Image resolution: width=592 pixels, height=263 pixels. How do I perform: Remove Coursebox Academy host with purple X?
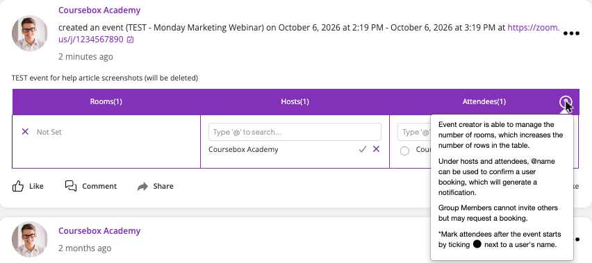376,149
